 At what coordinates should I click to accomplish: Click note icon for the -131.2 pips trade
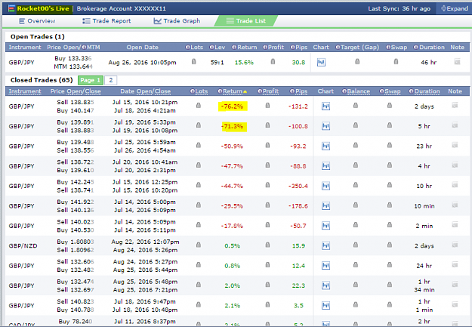pos(455,106)
